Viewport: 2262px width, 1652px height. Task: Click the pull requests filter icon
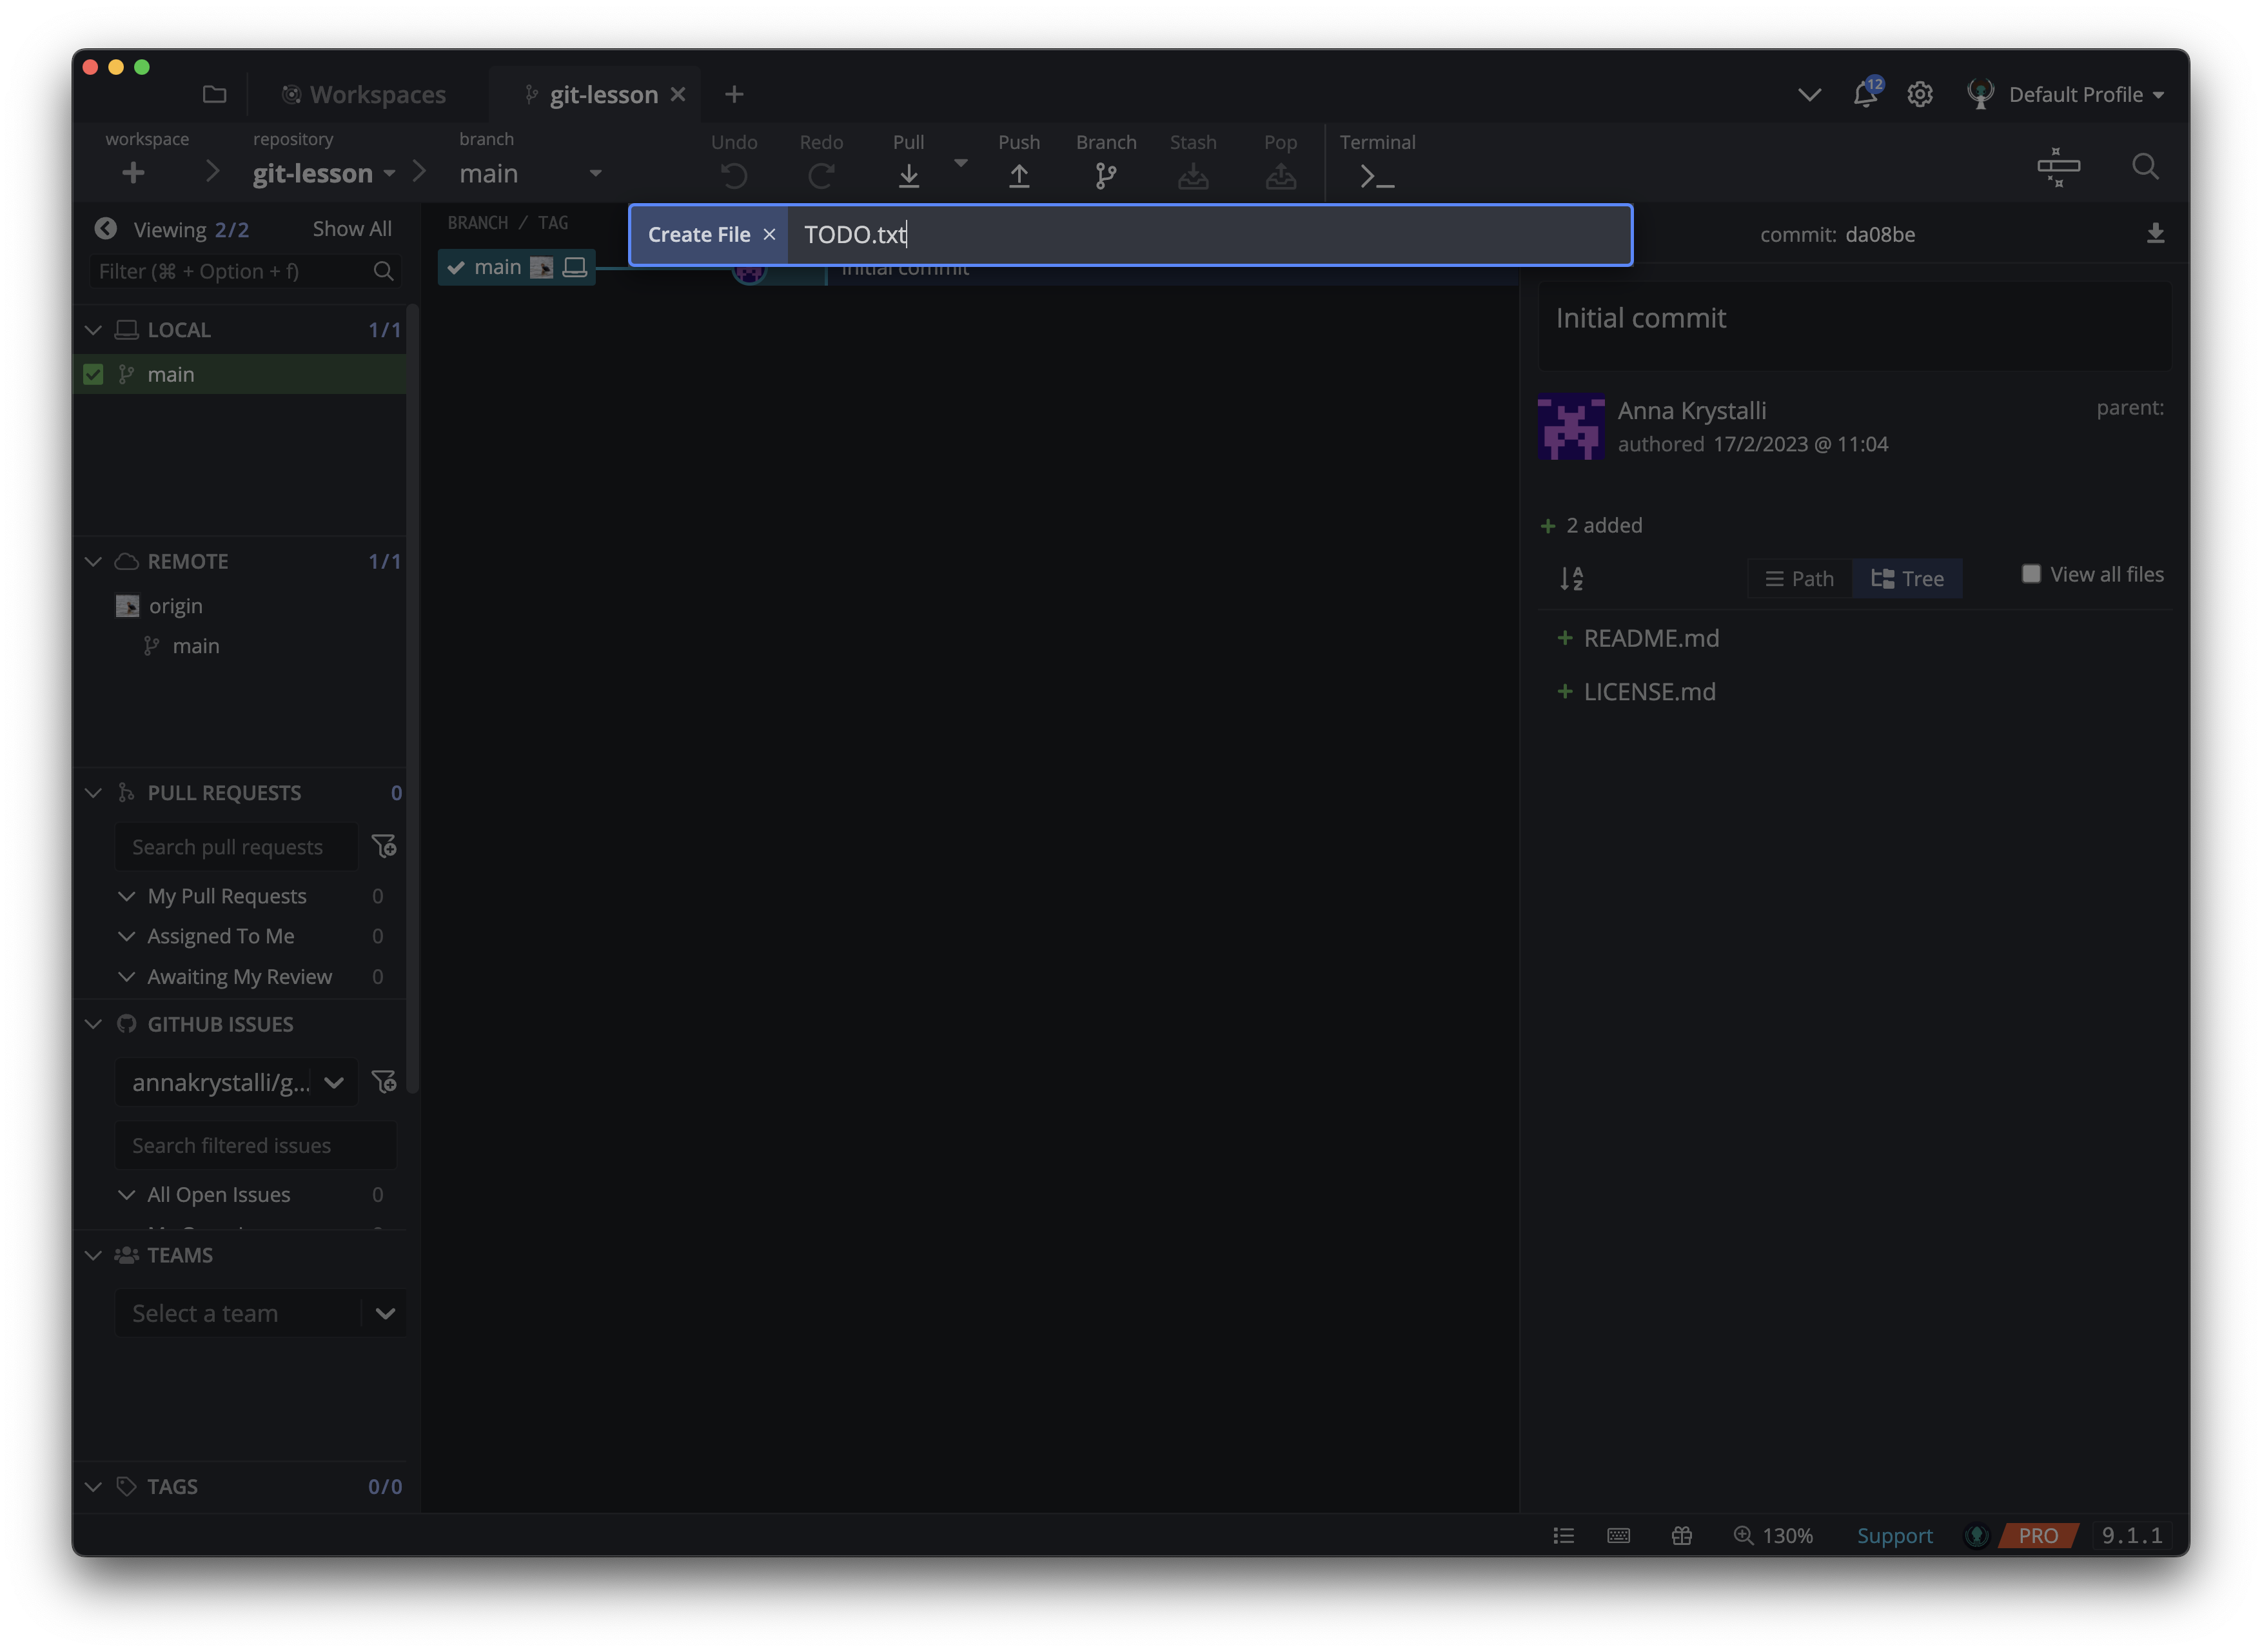tap(384, 846)
